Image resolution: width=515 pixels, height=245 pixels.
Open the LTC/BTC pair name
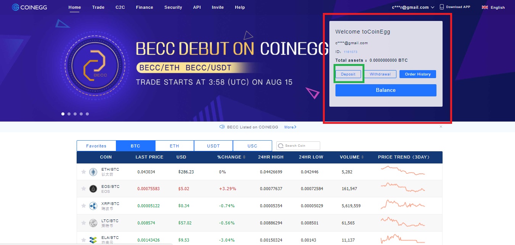[110, 221]
